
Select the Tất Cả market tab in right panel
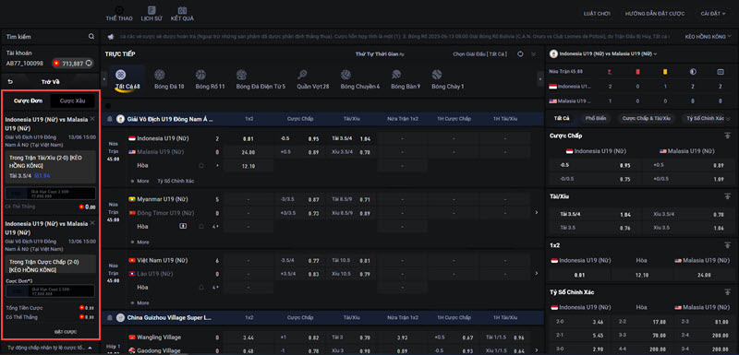tap(562, 119)
